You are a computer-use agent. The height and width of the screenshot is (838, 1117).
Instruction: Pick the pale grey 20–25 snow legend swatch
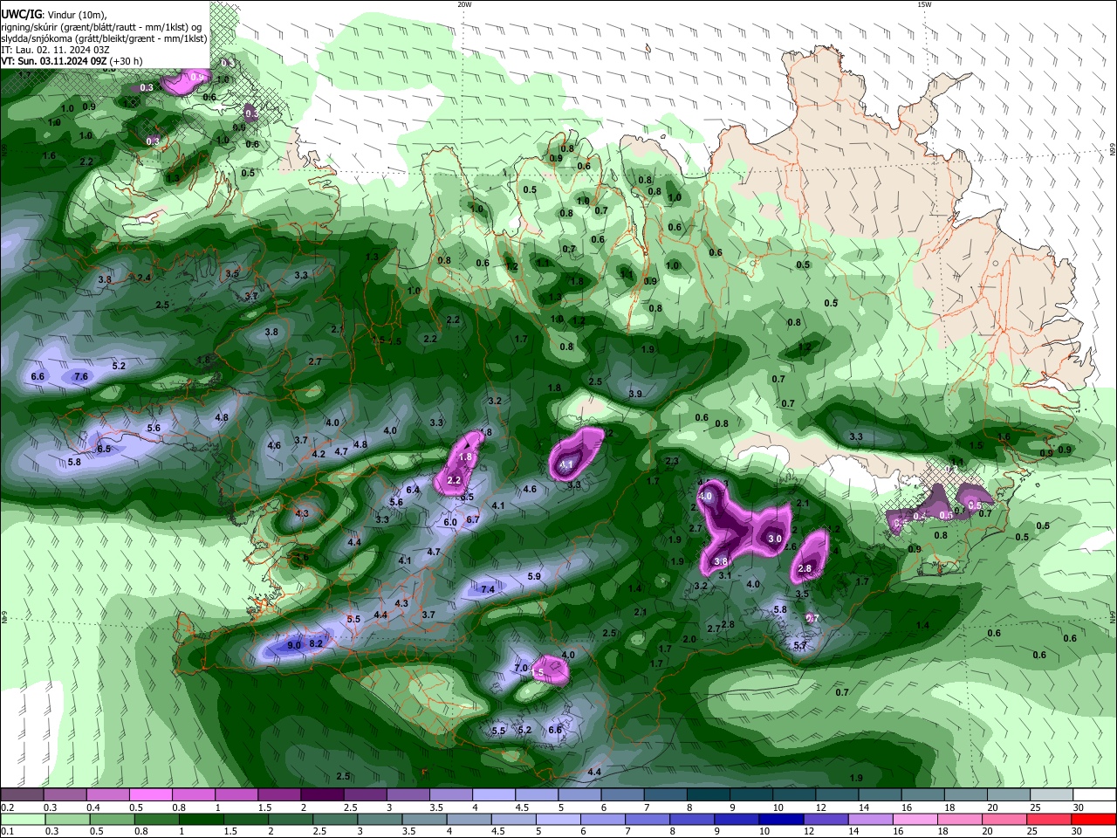(x=1052, y=795)
